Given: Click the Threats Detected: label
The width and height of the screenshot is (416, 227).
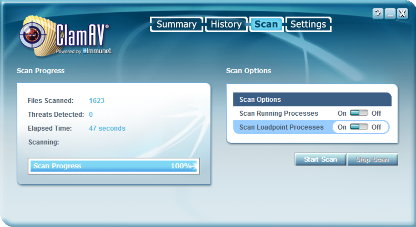Looking at the screenshot, I should click(x=56, y=115).
